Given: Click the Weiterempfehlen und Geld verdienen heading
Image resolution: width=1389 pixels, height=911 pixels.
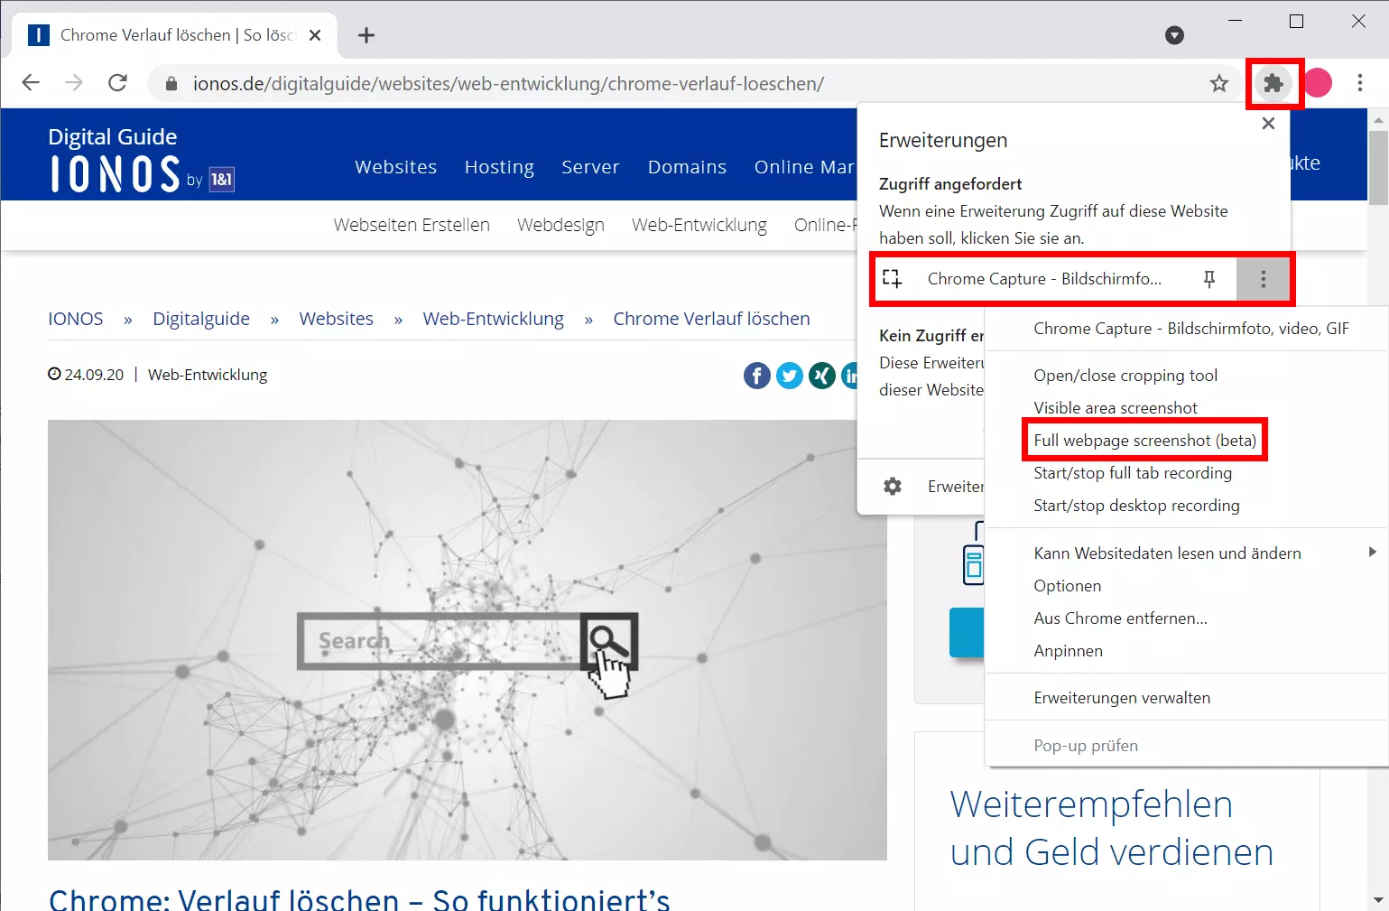Looking at the screenshot, I should pos(1111,828).
